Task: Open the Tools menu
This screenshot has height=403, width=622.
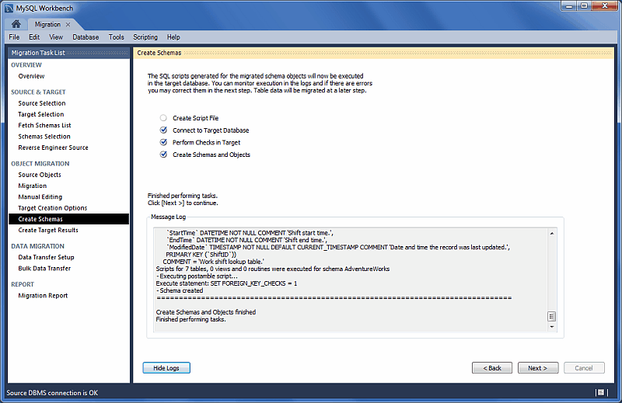Action: click(117, 37)
